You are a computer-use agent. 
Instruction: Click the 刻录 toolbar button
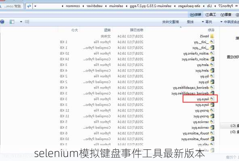point(190,22)
